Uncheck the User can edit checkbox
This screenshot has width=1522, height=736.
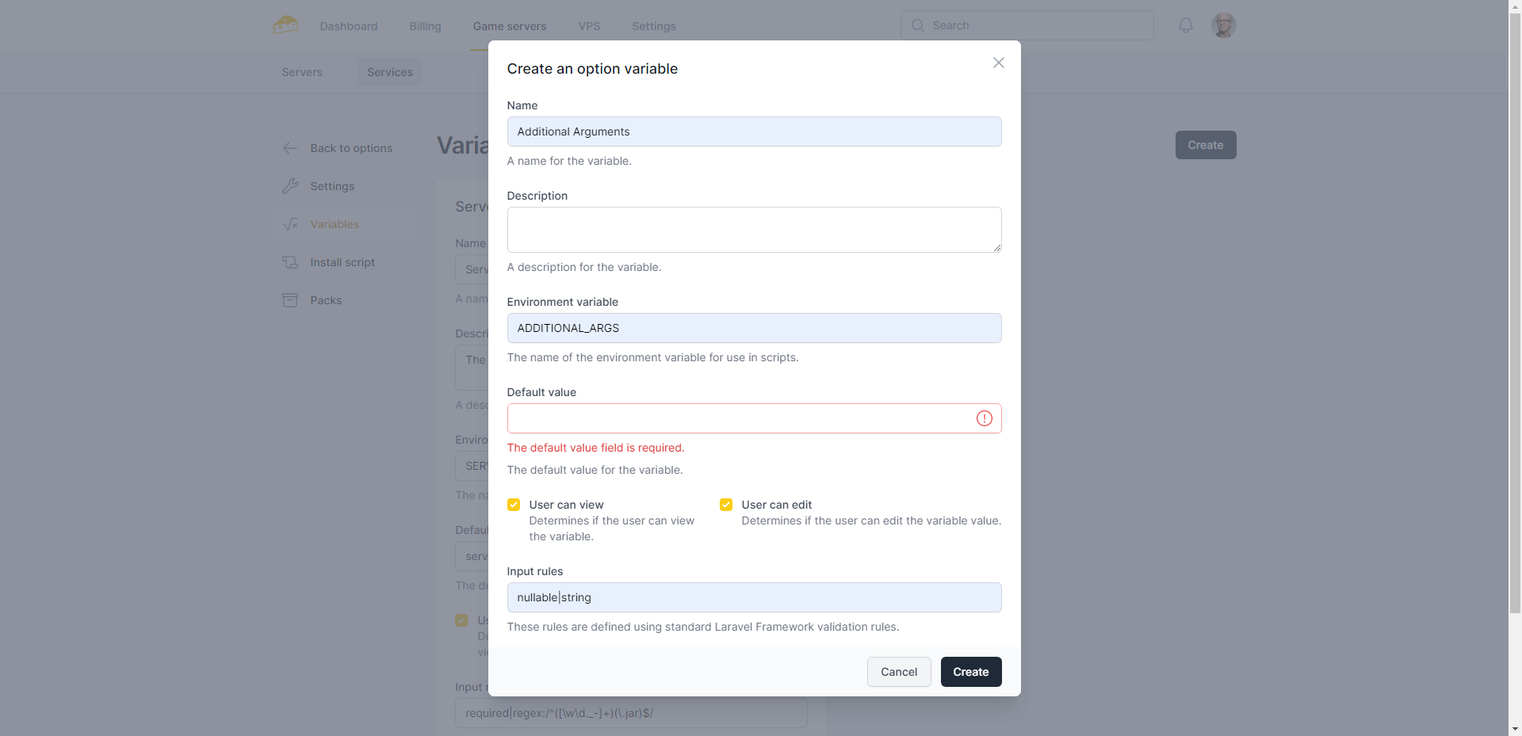point(725,505)
